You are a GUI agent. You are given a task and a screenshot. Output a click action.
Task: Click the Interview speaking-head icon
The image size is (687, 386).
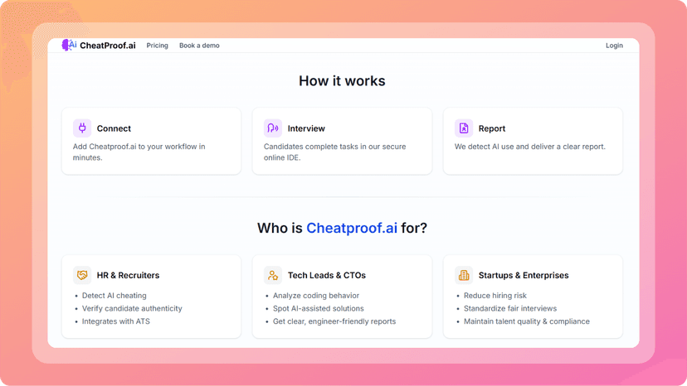[272, 128]
